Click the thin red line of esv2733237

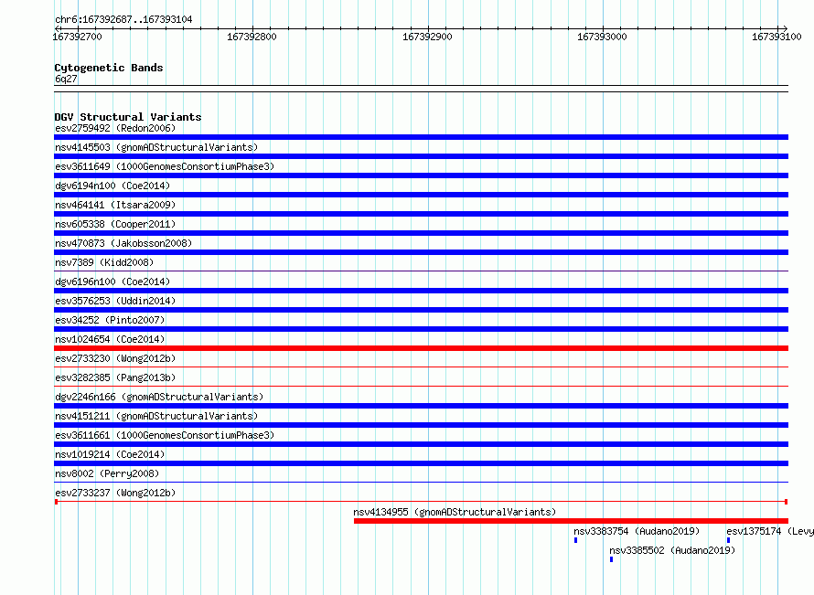tap(421, 502)
